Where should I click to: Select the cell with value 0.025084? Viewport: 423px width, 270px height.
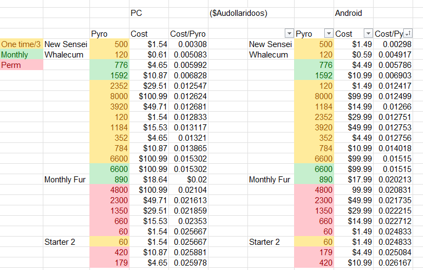pos(393,252)
